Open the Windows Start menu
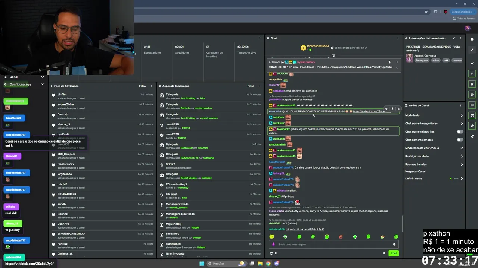478x268 pixels. [202, 264]
